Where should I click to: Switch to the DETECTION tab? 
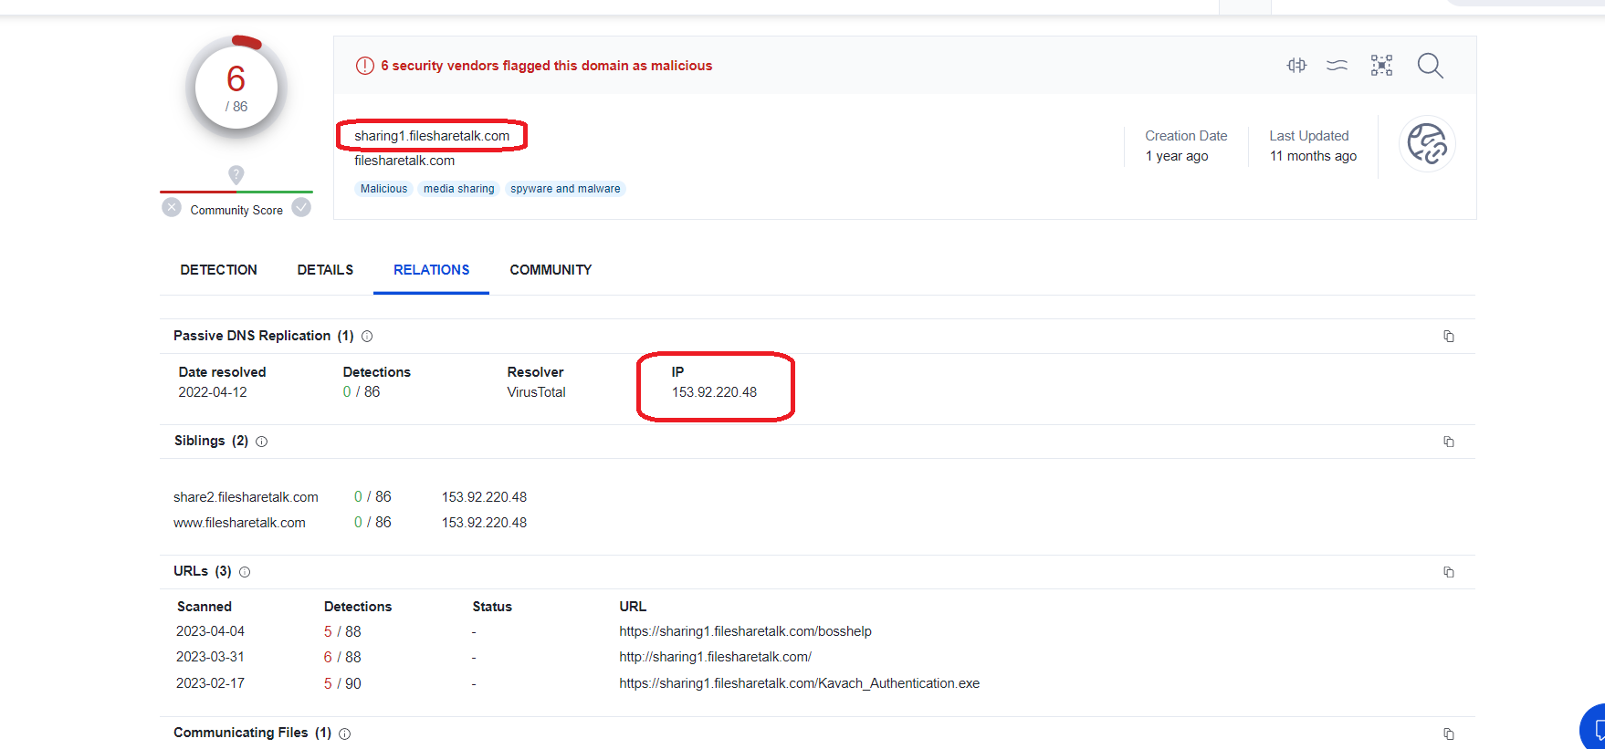pos(218,270)
